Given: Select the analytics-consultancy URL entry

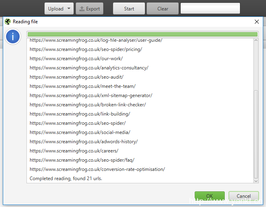Looking at the screenshot, I should click(x=89, y=68).
